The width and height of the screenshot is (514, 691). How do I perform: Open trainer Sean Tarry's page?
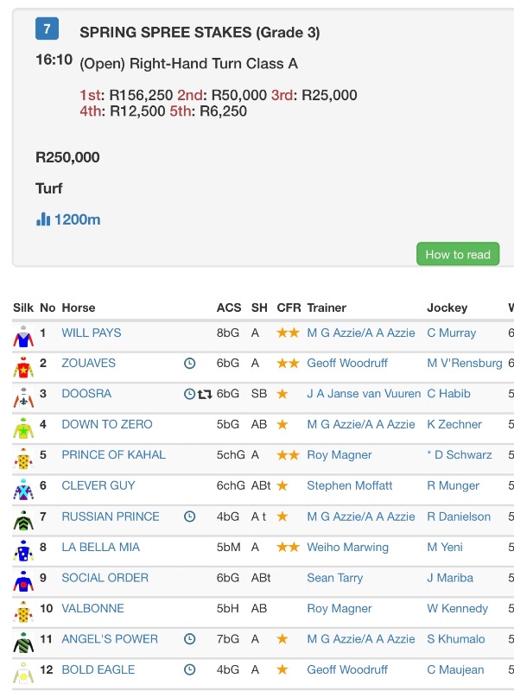click(335, 578)
